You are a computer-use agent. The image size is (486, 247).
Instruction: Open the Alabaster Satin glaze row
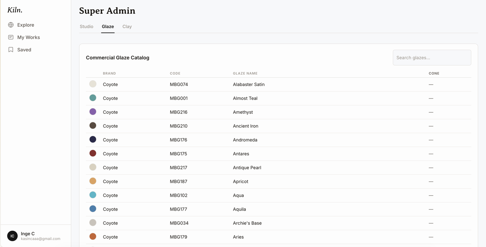pyautogui.click(x=278, y=84)
